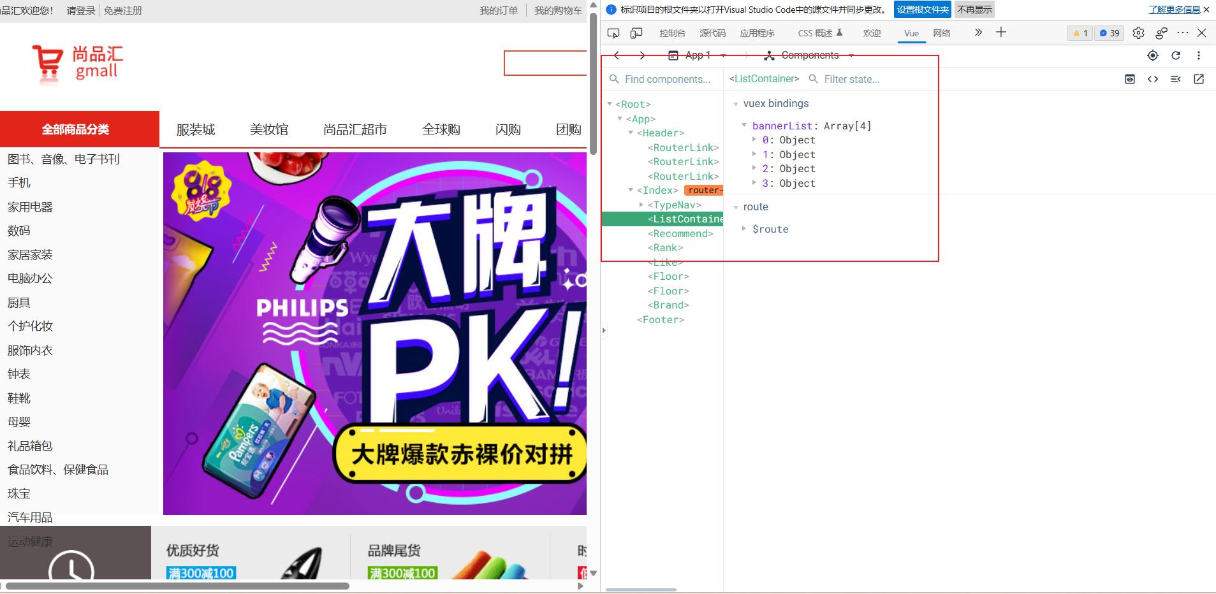Image resolution: width=1216 pixels, height=594 pixels.
Task: Open 了解更多信息 link
Action: 1174,10
